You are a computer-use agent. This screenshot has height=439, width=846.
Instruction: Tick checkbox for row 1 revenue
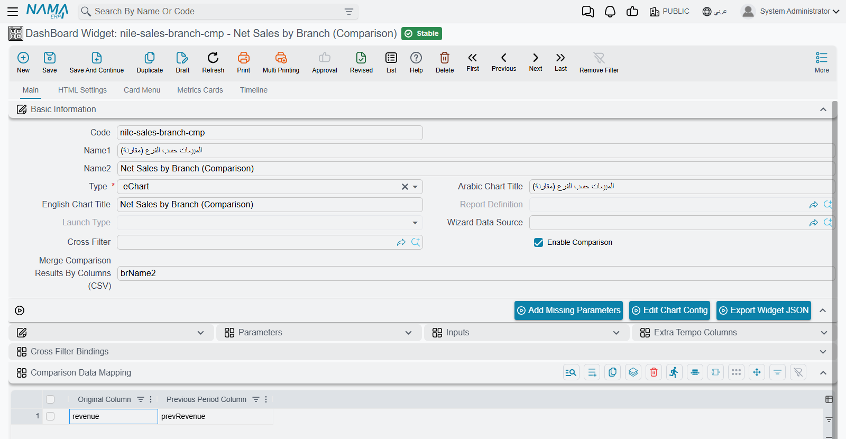pyautogui.click(x=50, y=416)
